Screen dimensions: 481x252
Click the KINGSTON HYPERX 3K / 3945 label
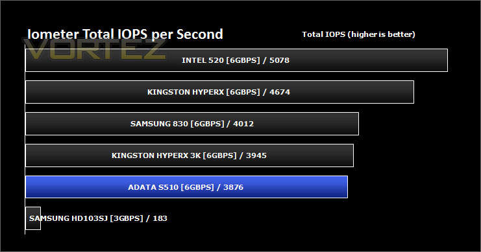tap(190, 155)
